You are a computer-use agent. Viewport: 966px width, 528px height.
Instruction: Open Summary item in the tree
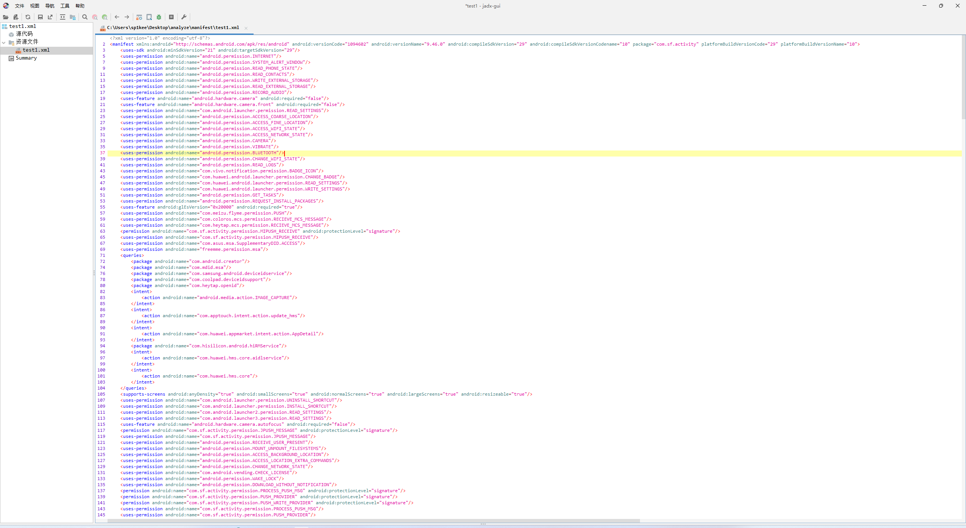pos(26,58)
